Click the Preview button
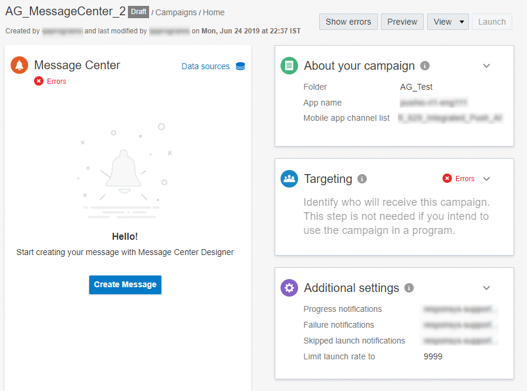This screenshot has width=527, height=391. (402, 22)
